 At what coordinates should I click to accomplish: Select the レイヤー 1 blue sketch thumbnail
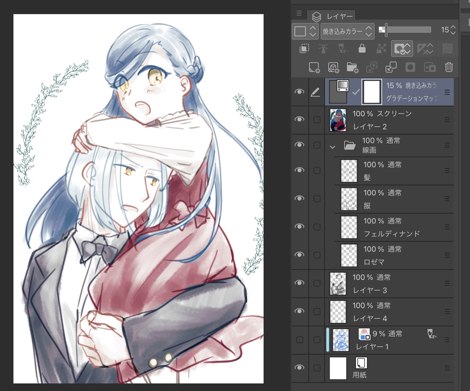341,340
